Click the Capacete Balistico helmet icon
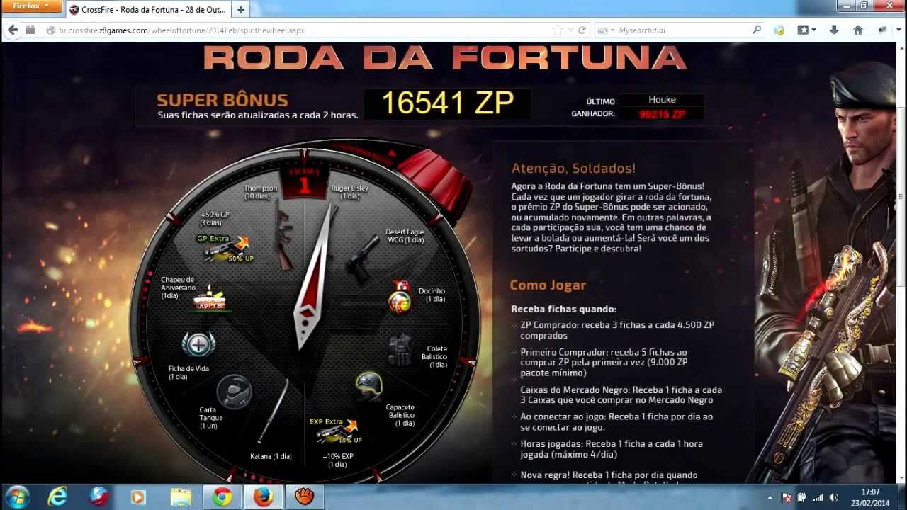Image resolution: width=907 pixels, height=510 pixels. (x=368, y=386)
